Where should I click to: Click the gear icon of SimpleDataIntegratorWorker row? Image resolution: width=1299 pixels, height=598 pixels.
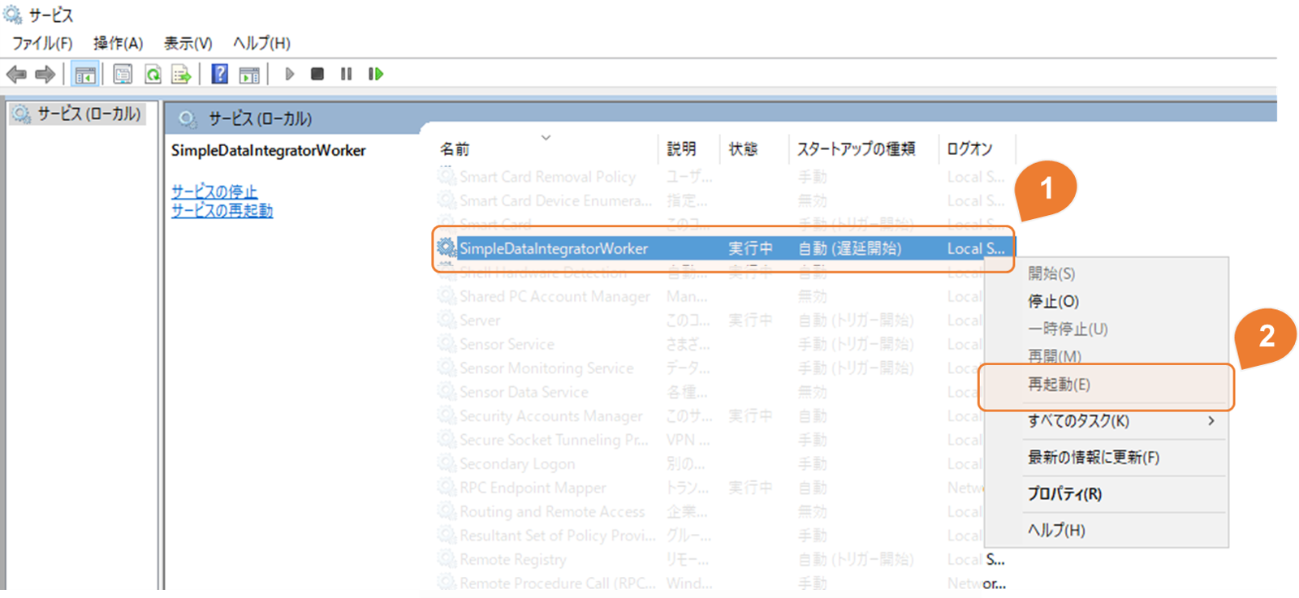447,247
